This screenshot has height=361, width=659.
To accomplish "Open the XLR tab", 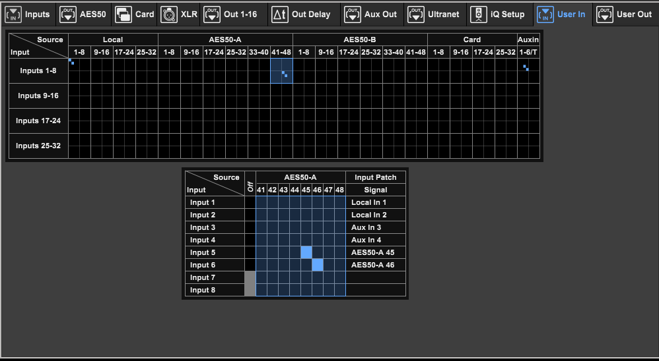I will (179, 14).
